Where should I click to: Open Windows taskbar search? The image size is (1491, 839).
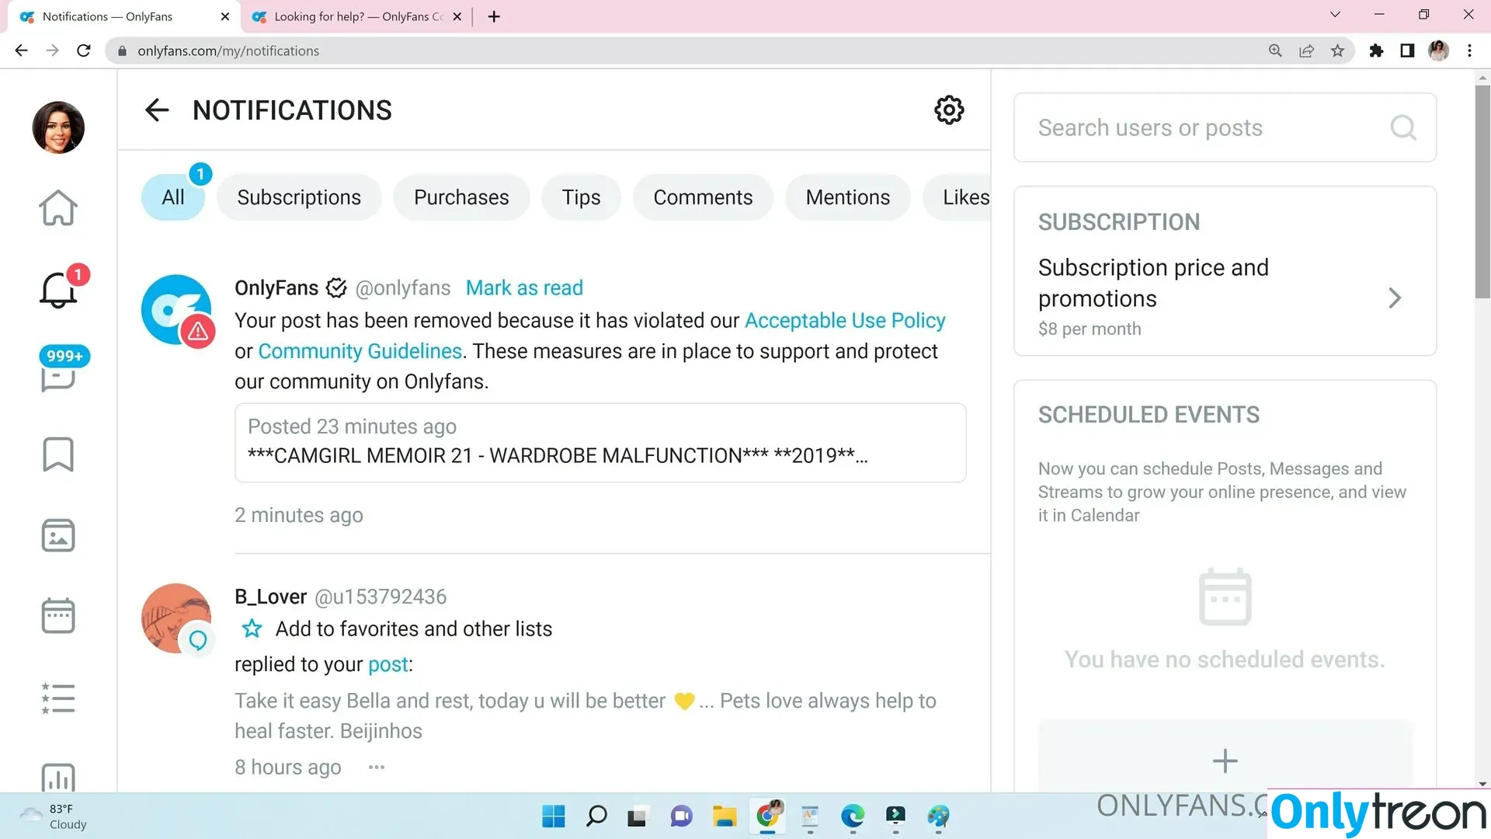[596, 816]
